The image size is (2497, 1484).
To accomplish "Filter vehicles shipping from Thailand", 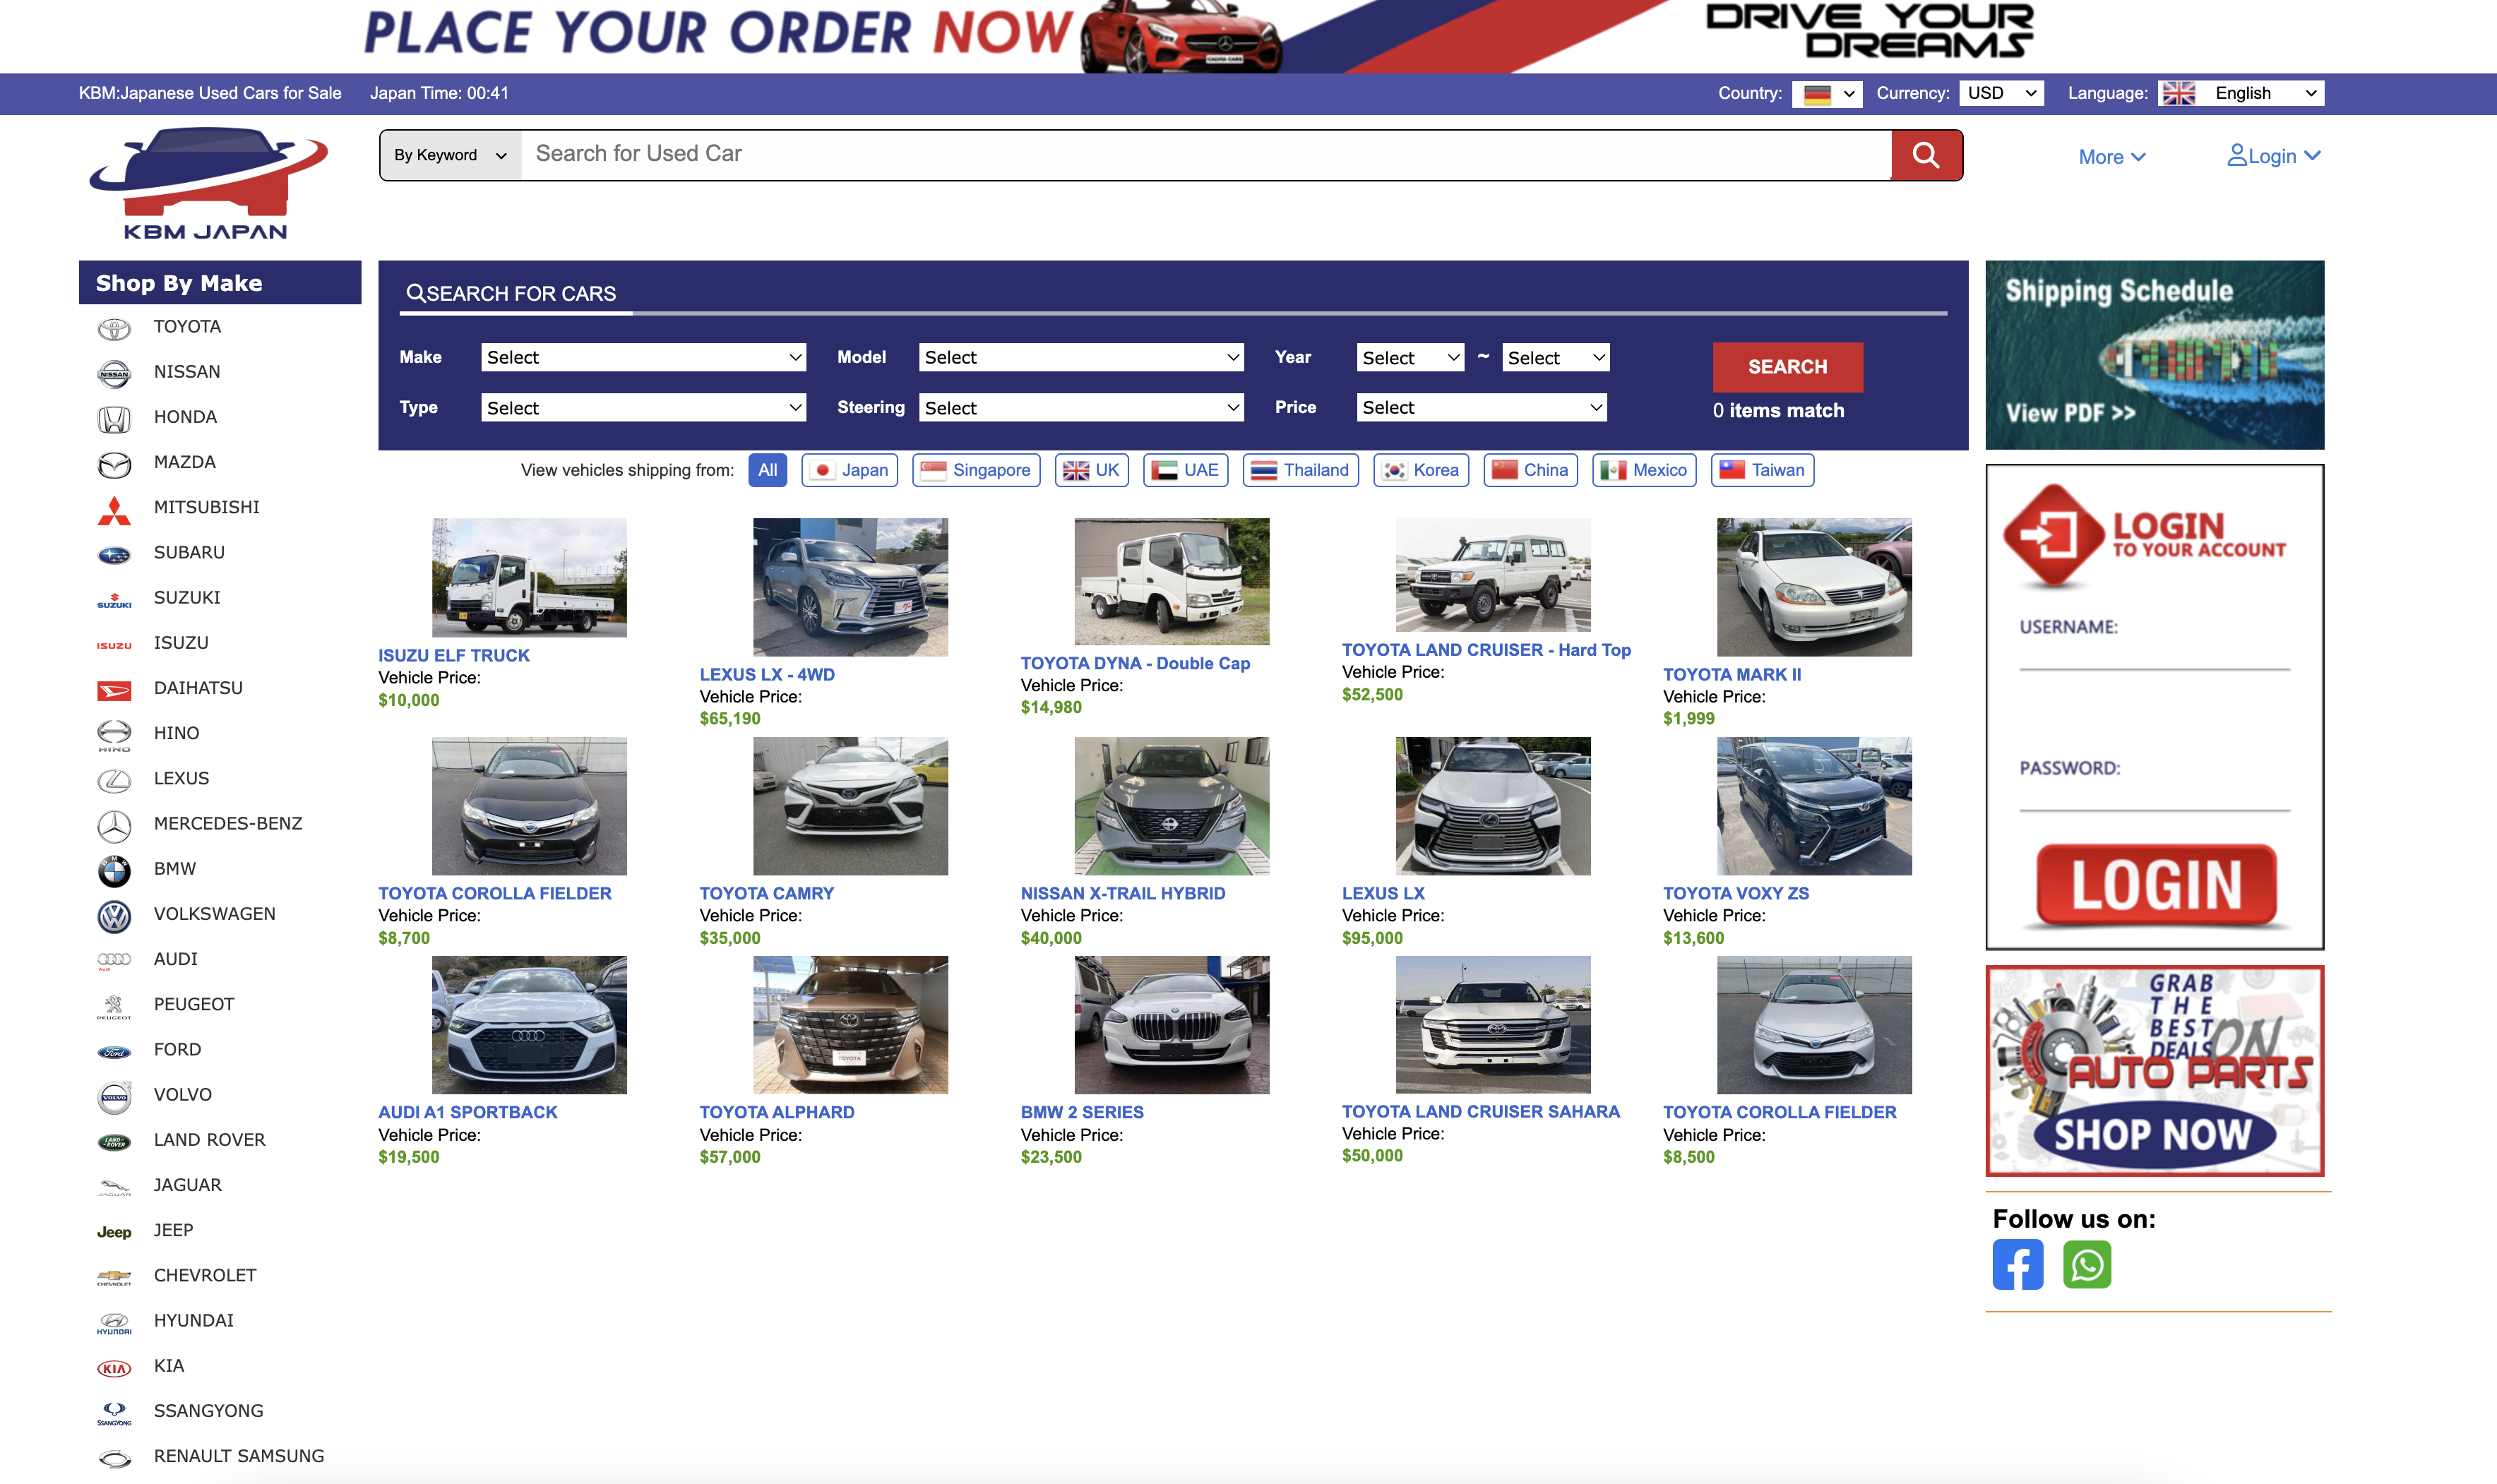I will [1300, 470].
